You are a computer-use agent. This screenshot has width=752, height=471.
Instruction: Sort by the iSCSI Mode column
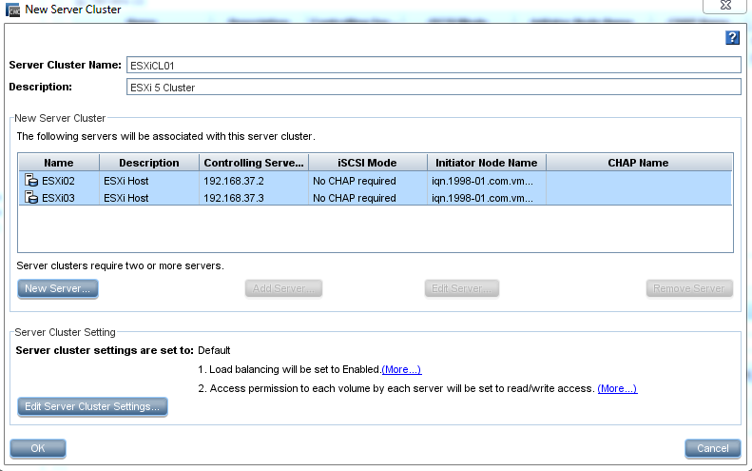coord(367,163)
